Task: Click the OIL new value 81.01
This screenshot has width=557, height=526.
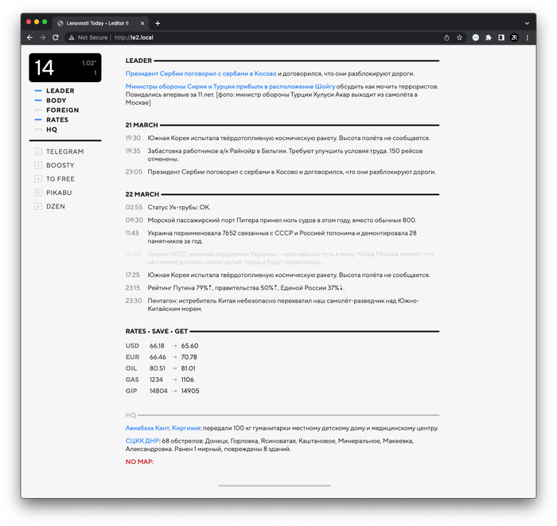Action: click(189, 368)
